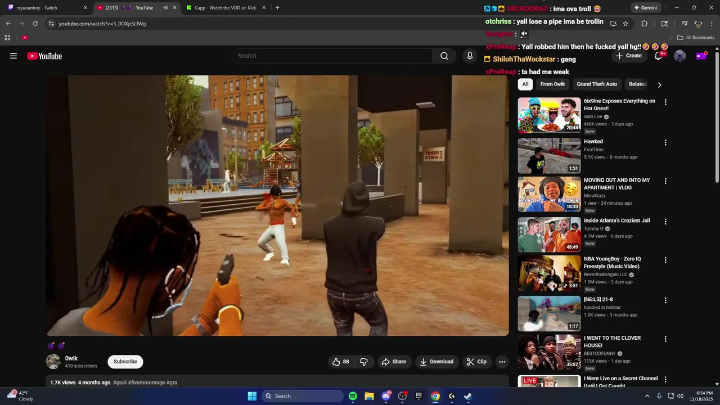The image size is (720, 405).
Task: Open YouTube notifications bell
Action: click(x=658, y=56)
